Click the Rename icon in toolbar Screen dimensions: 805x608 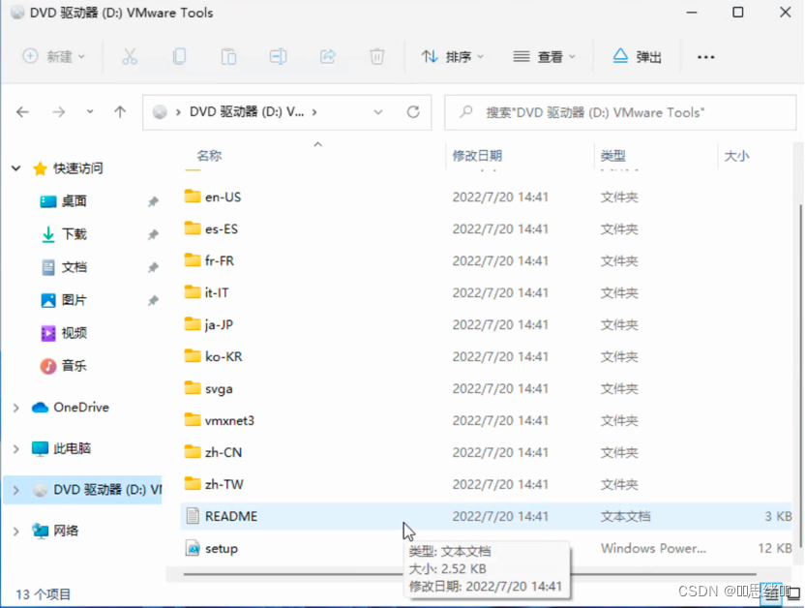(278, 56)
